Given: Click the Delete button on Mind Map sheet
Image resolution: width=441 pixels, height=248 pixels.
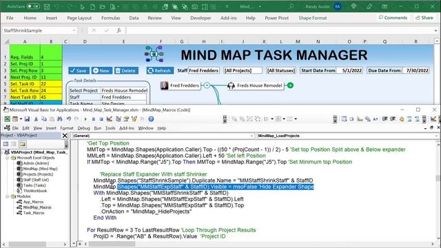Looking at the screenshot, I should coord(125,70).
